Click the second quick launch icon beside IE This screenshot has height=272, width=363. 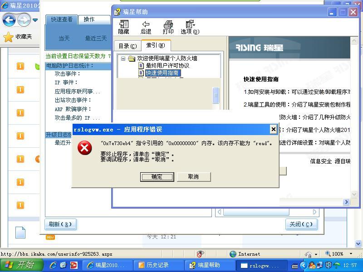tap(63, 265)
